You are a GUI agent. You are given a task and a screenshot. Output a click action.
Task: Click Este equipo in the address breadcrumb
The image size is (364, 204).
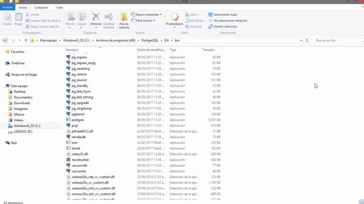pos(48,40)
